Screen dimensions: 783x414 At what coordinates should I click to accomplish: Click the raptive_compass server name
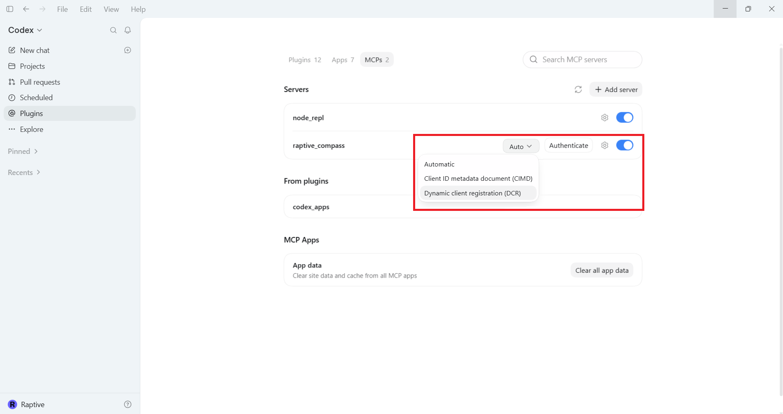pos(319,145)
